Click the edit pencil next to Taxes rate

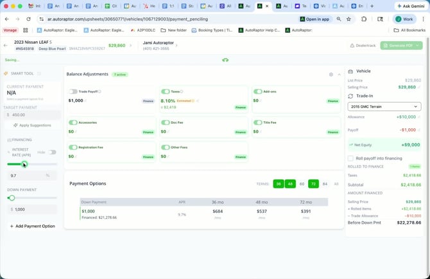(198, 101)
